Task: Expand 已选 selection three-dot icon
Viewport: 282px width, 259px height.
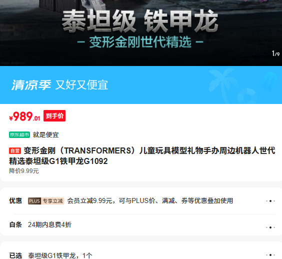Action: pos(270,255)
